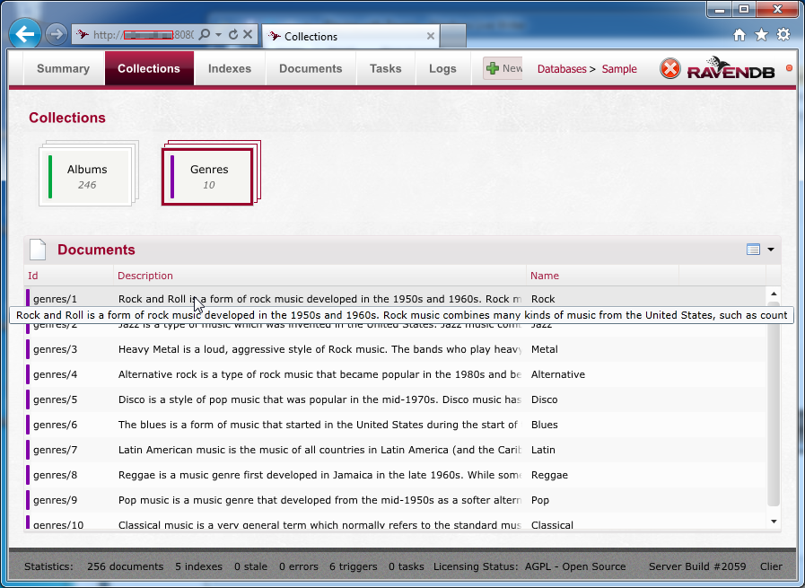Click 6 triggers statistic
Screen dimensions: 805x588
tap(354, 566)
